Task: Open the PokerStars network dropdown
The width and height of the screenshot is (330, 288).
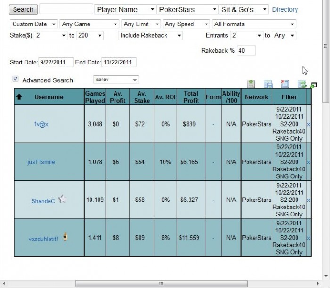Action: 187,9
